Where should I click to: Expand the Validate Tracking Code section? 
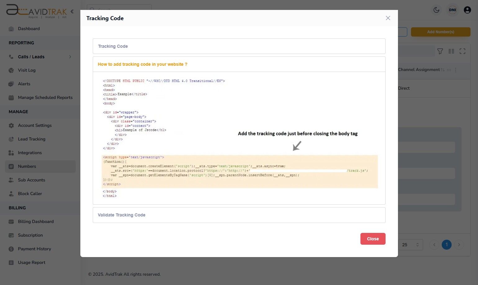pyautogui.click(x=239, y=215)
